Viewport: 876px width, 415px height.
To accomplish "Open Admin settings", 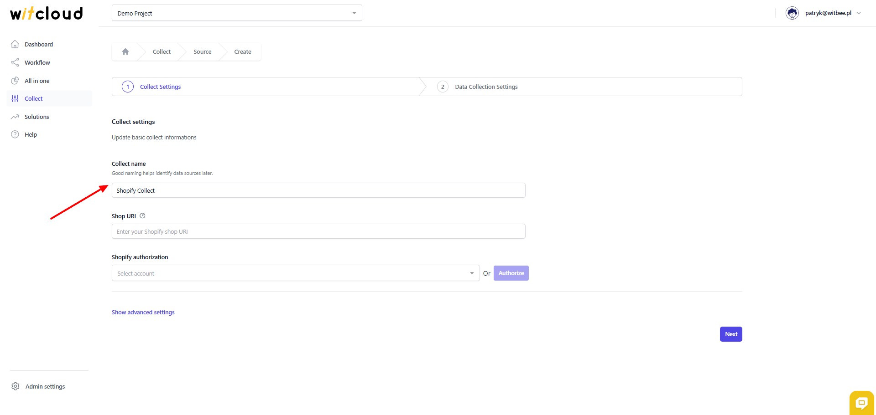I will [x=45, y=386].
